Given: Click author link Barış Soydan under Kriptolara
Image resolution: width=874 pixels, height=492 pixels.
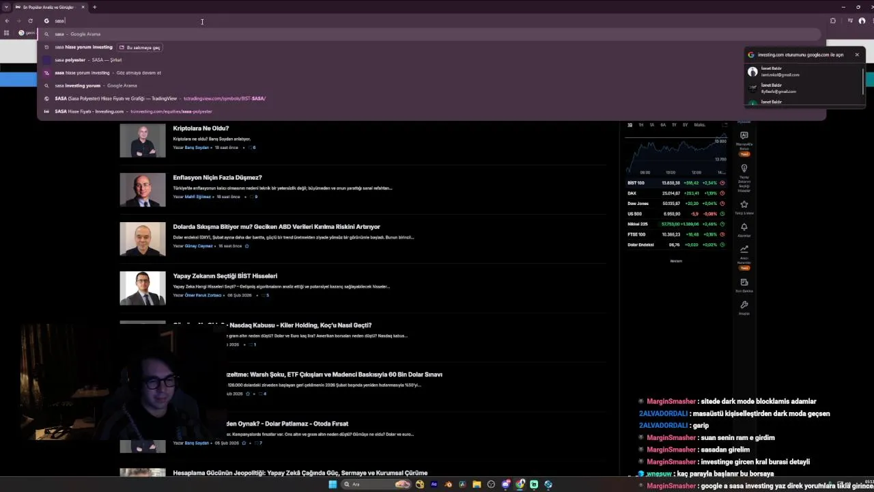Looking at the screenshot, I should [x=197, y=148].
